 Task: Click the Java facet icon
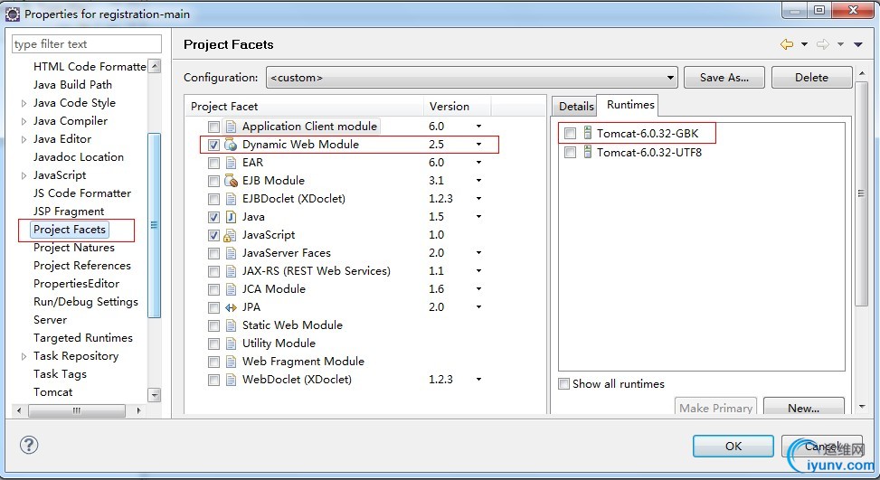[x=231, y=217]
